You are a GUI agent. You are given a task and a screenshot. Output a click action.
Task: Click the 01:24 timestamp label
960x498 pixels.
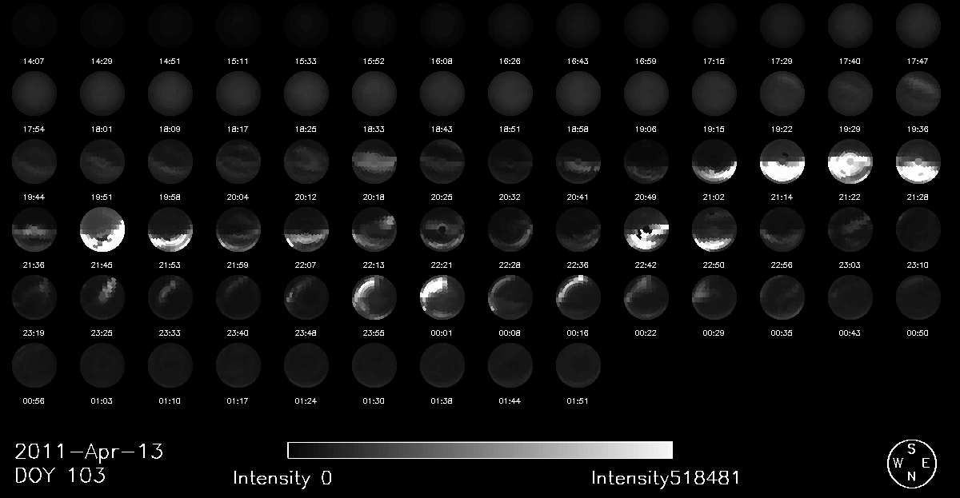(x=306, y=400)
